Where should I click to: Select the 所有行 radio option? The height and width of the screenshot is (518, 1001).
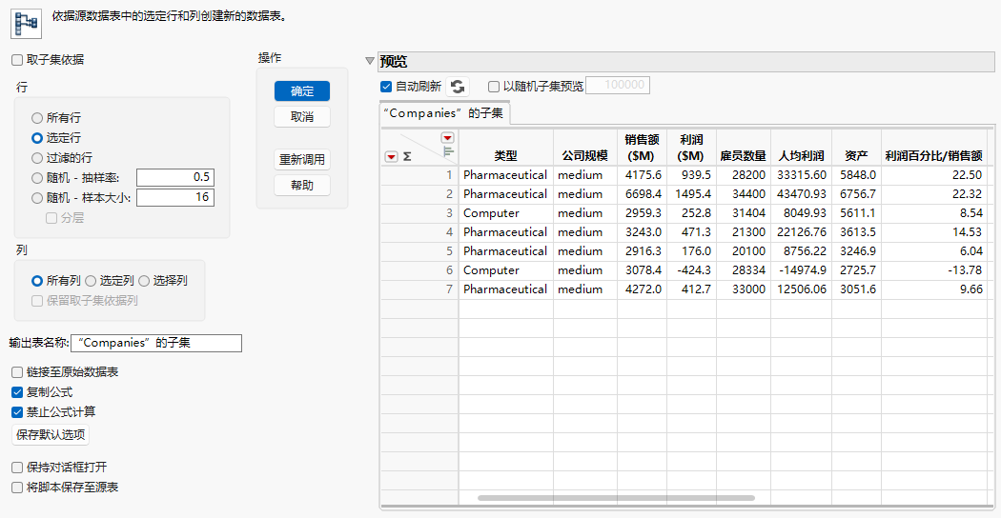click(x=37, y=118)
